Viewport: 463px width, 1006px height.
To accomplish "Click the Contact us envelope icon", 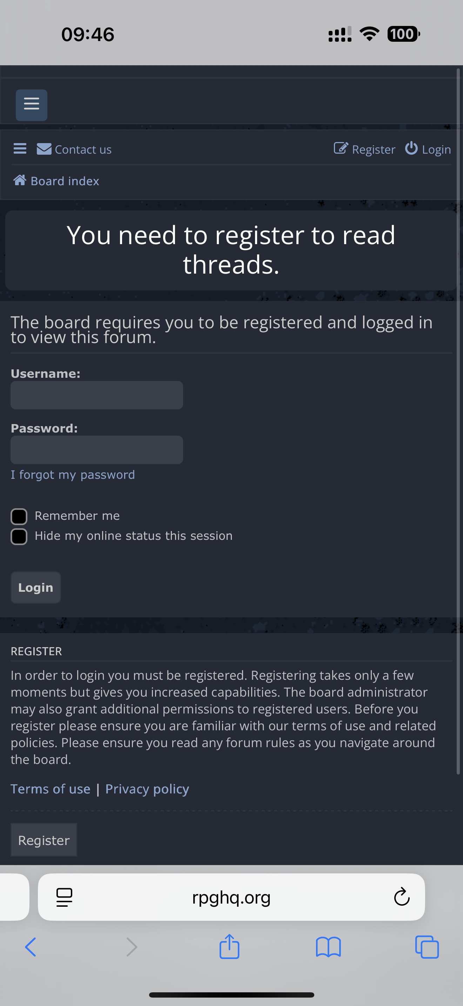I will click(x=44, y=149).
